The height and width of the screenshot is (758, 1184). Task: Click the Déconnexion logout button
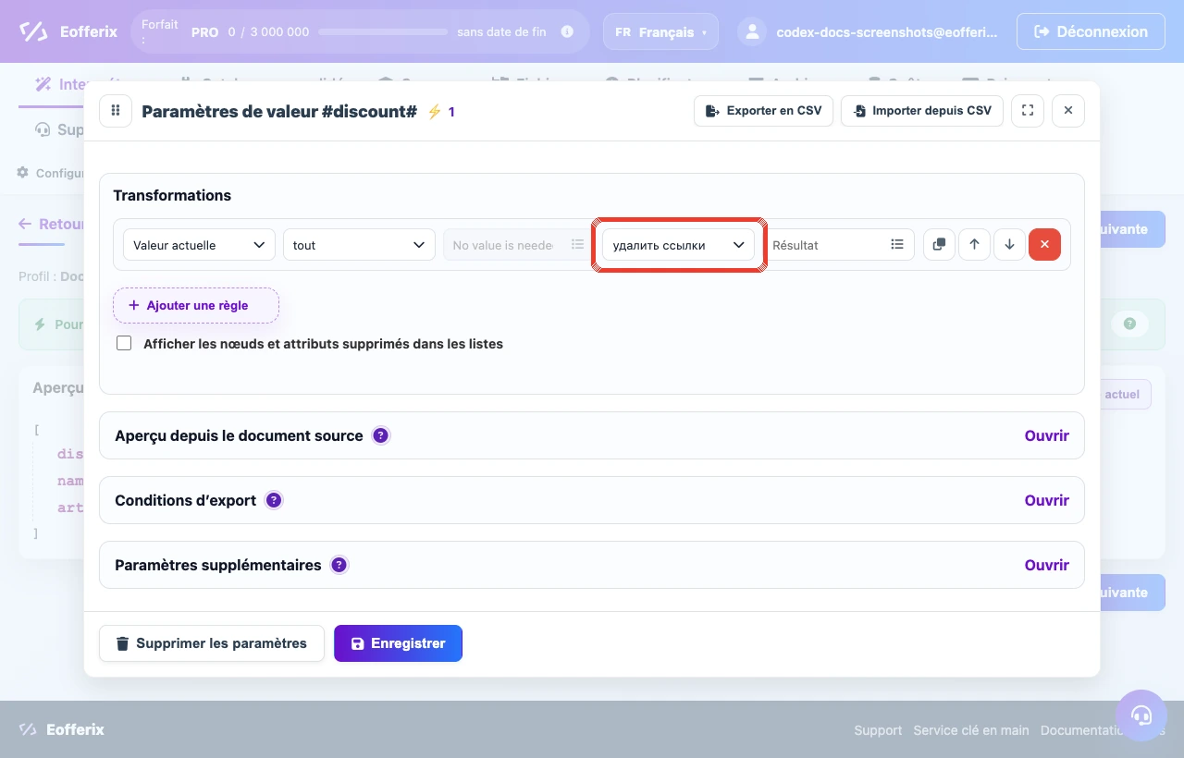pos(1091,31)
